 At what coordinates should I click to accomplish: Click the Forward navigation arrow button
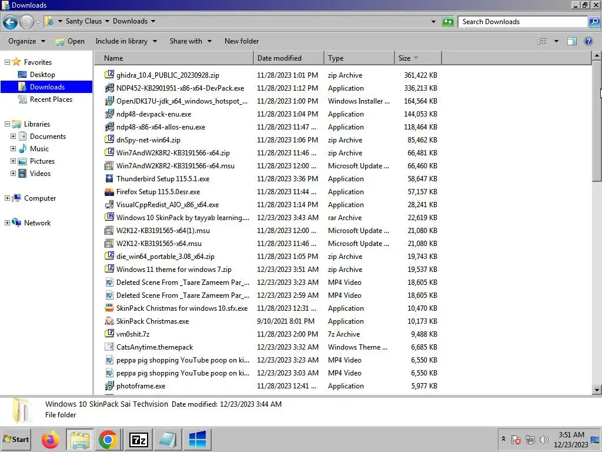tap(26, 22)
